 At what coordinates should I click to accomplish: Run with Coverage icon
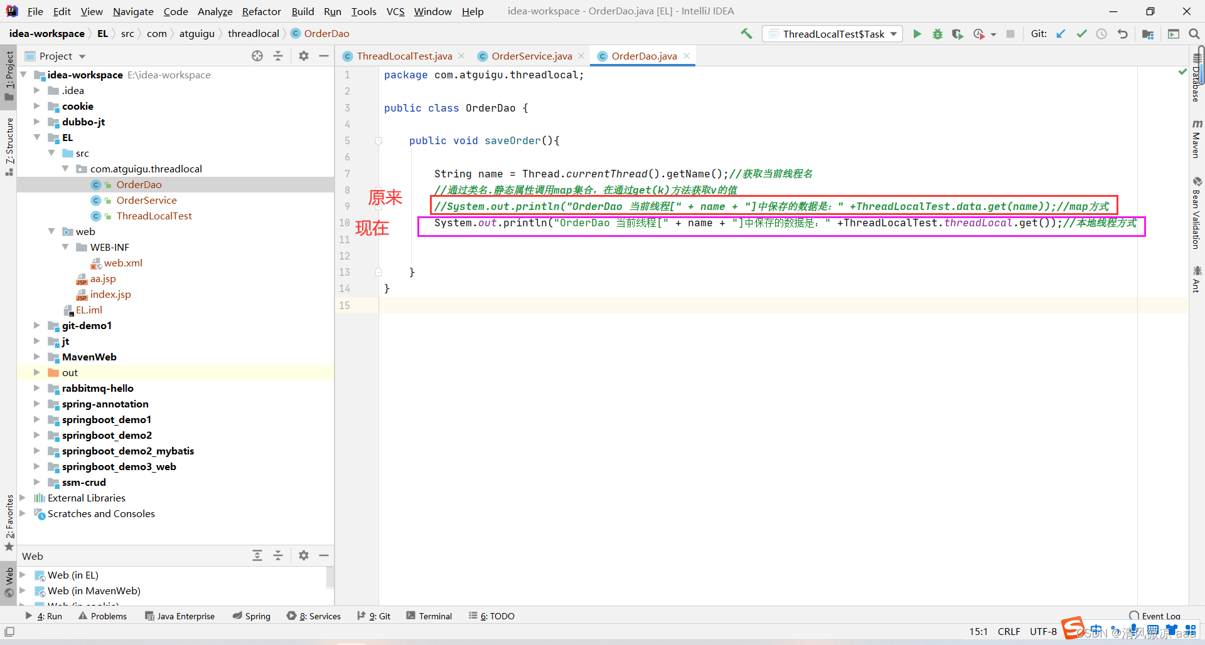[957, 34]
